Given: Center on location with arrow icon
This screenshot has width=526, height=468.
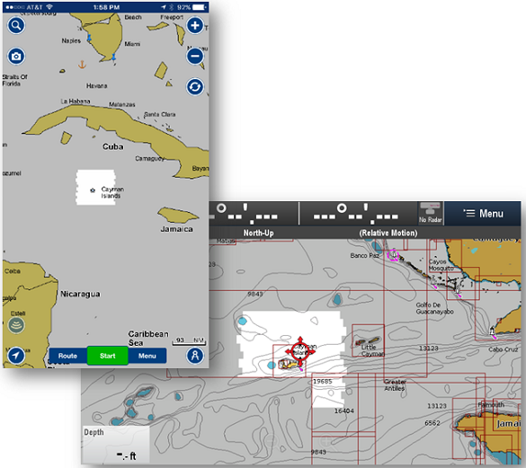Looking at the screenshot, I should (x=16, y=355).
